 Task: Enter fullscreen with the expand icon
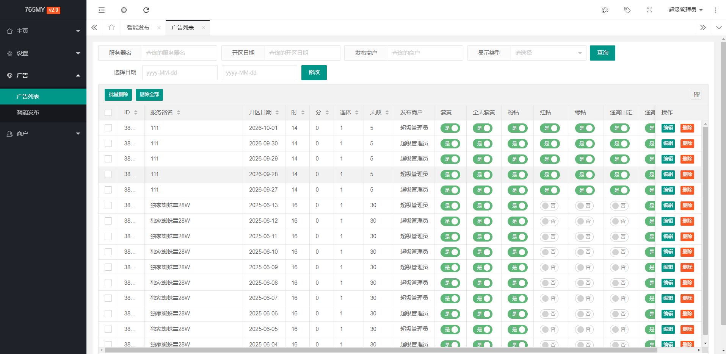[x=649, y=10]
